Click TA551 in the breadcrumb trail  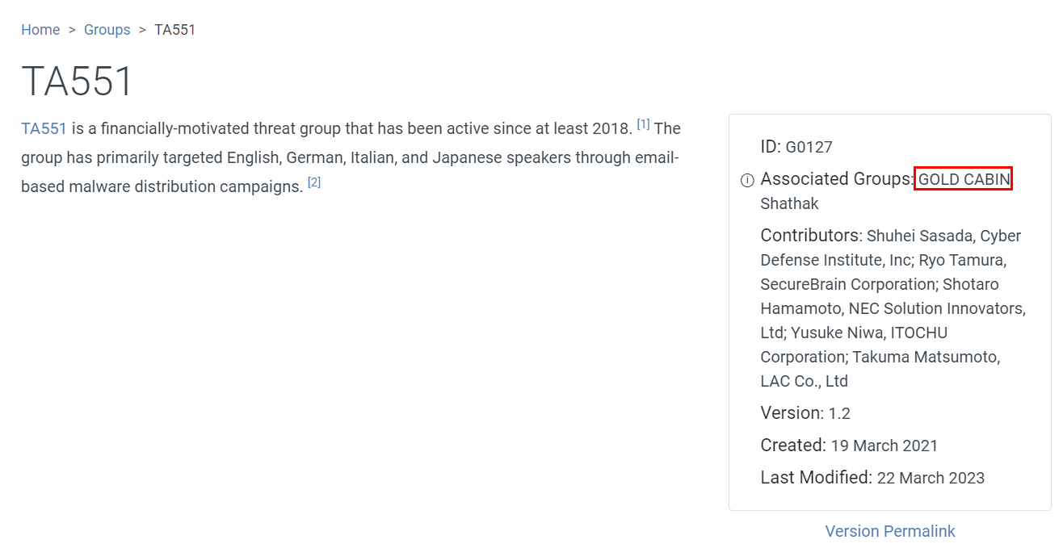[174, 30]
